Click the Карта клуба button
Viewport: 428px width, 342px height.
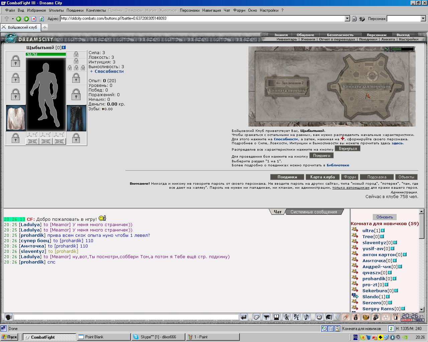click(322, 177)
